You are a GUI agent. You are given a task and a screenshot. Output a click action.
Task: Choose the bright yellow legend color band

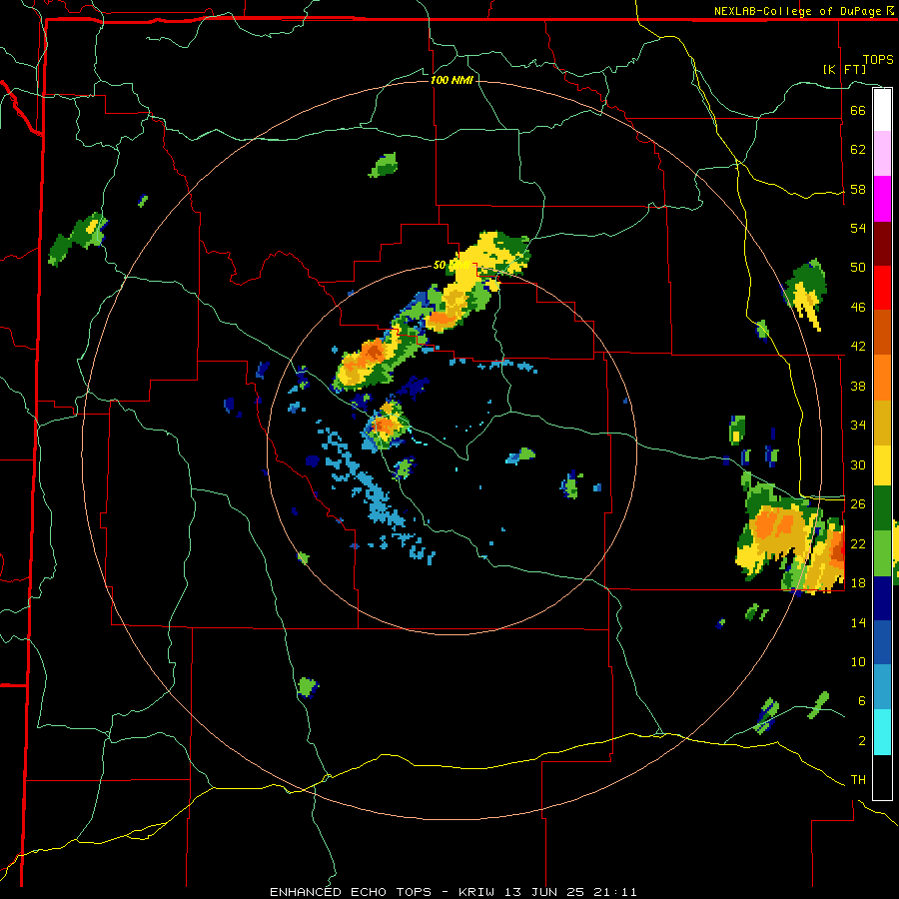coord(882,464)
